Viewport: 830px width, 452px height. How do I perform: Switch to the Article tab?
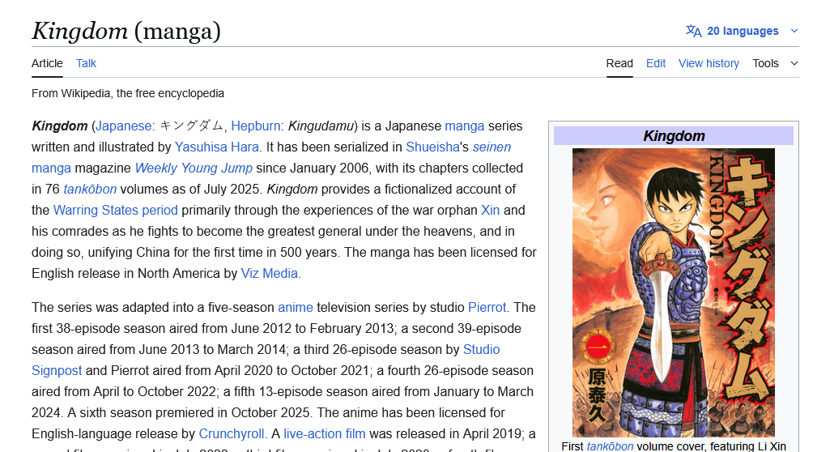47,63
